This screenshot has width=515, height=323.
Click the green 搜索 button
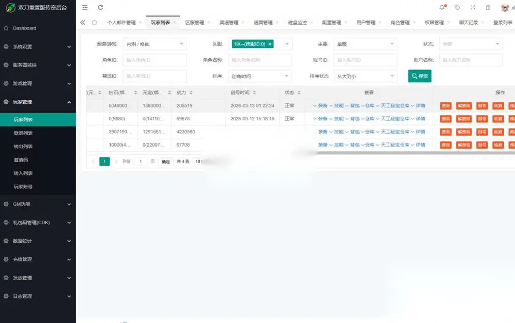[420, 76]
